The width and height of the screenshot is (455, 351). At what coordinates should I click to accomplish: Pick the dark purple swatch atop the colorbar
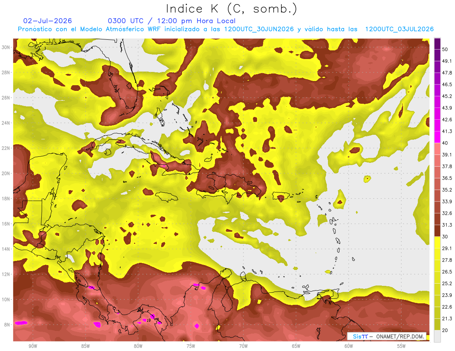point(437,44)
